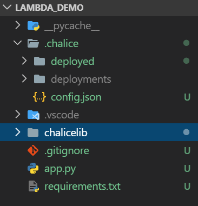The image size is (198, 206).
Task: Click the folder icon beside chalicelib
Action: click(x=33, y=132)
